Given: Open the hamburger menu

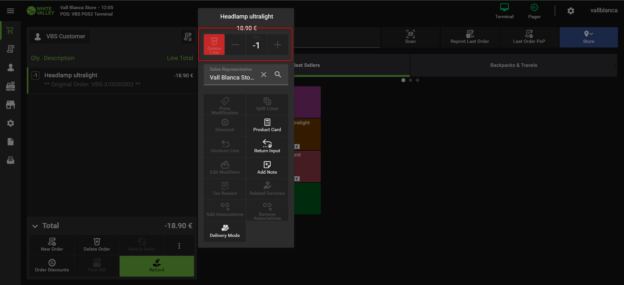Looking at the screenshot, I should (10, 11).
